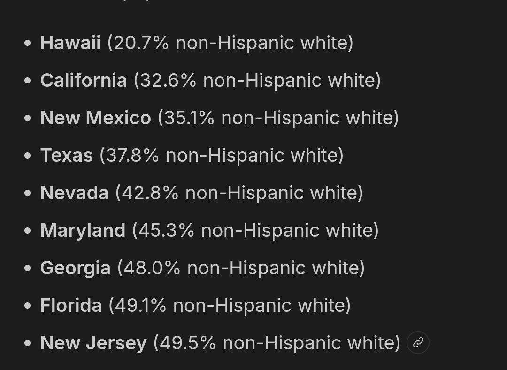Screen dimensions: 507x370
Task: Click the California bold text
Action: 84,80
